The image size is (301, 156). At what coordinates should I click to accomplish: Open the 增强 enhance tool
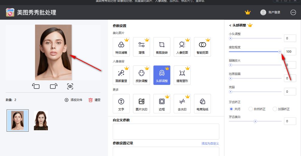pos(142,47)
